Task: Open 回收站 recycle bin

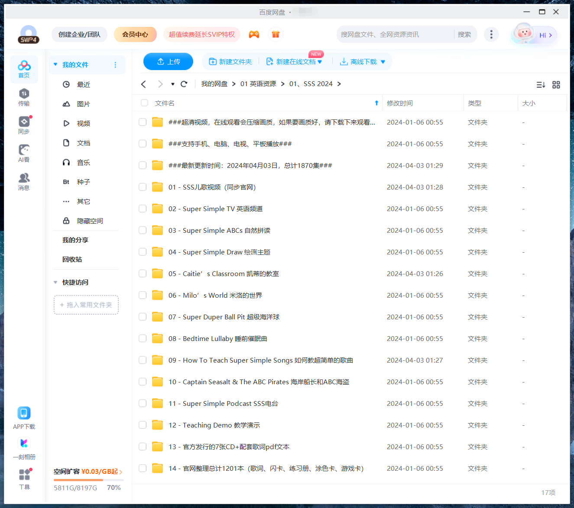Action: (72, 260)
